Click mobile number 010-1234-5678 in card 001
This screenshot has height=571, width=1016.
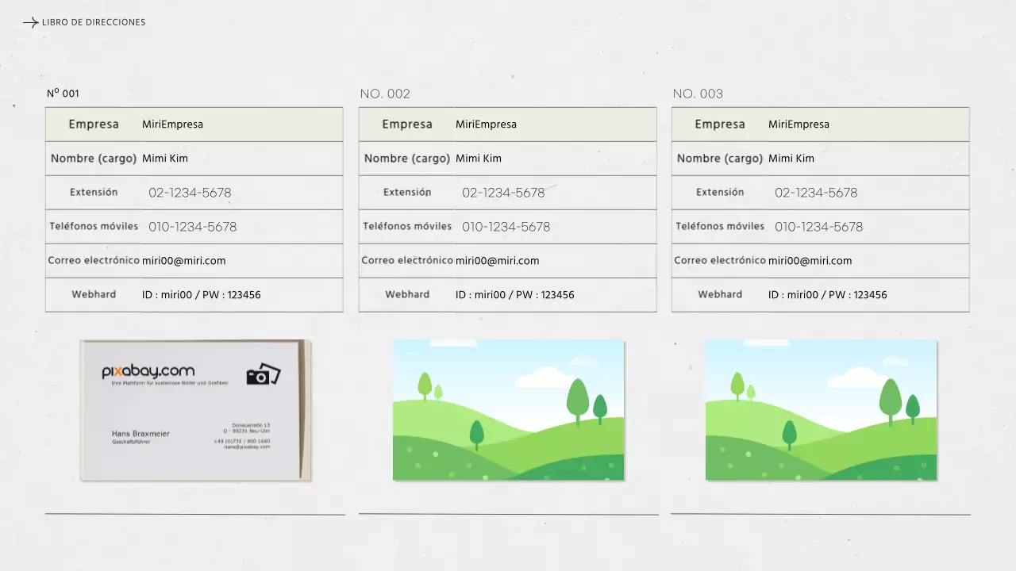click(x=192, y=227)
